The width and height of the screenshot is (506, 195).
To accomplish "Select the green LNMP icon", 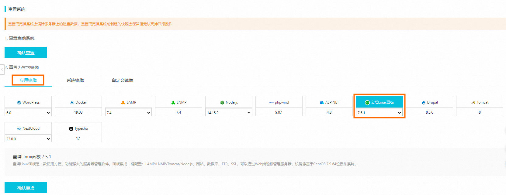I will point(173,103).
